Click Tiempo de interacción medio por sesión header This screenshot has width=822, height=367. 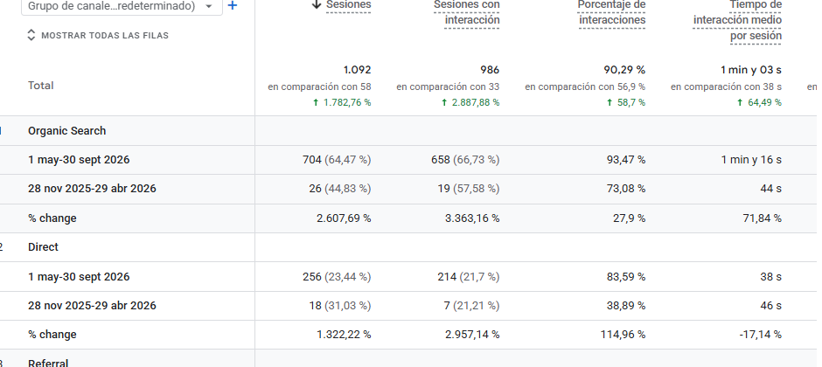point(737,21)
